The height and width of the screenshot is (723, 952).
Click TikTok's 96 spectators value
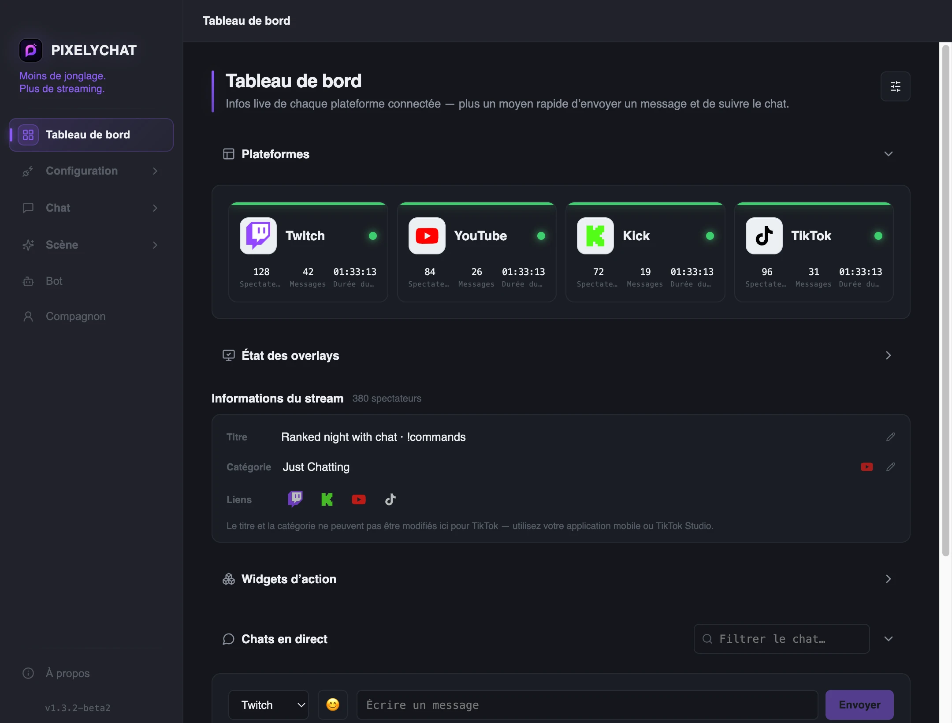point(767,272)
